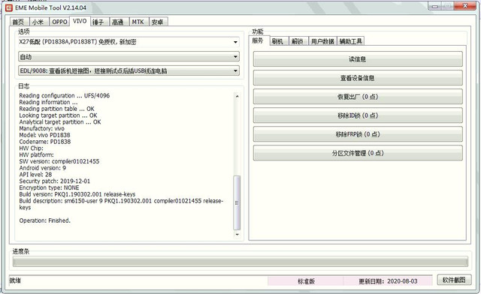481x294 pixels.
Task: Open the 锤子 tab
Action: tap(99, 22)
